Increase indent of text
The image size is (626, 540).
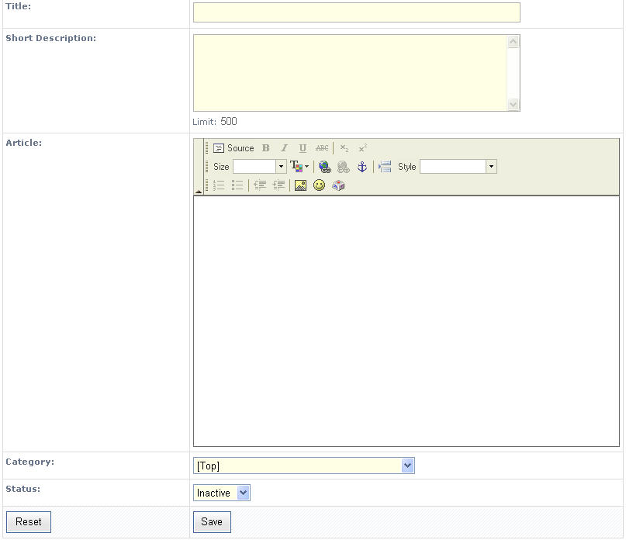[278, 185]
